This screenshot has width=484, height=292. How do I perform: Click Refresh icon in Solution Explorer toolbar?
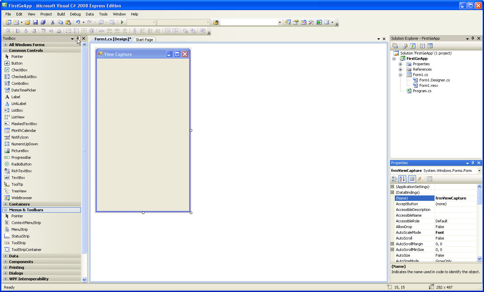(x=413, y=46)
